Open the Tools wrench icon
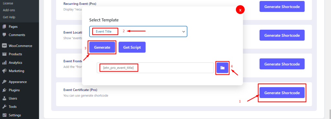The width and height of the screenshot is (331, 119). [4, 107]
